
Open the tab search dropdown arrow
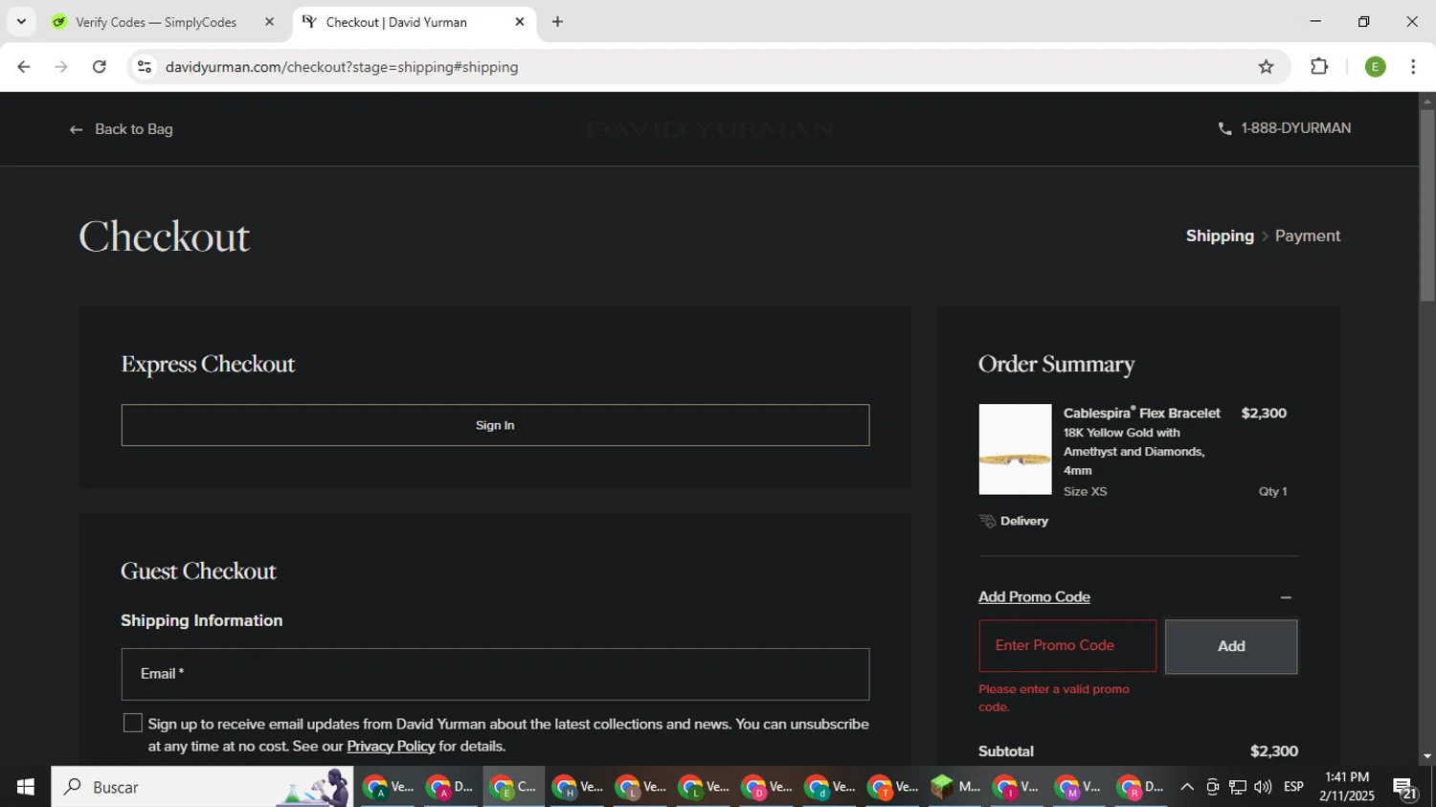21,21
